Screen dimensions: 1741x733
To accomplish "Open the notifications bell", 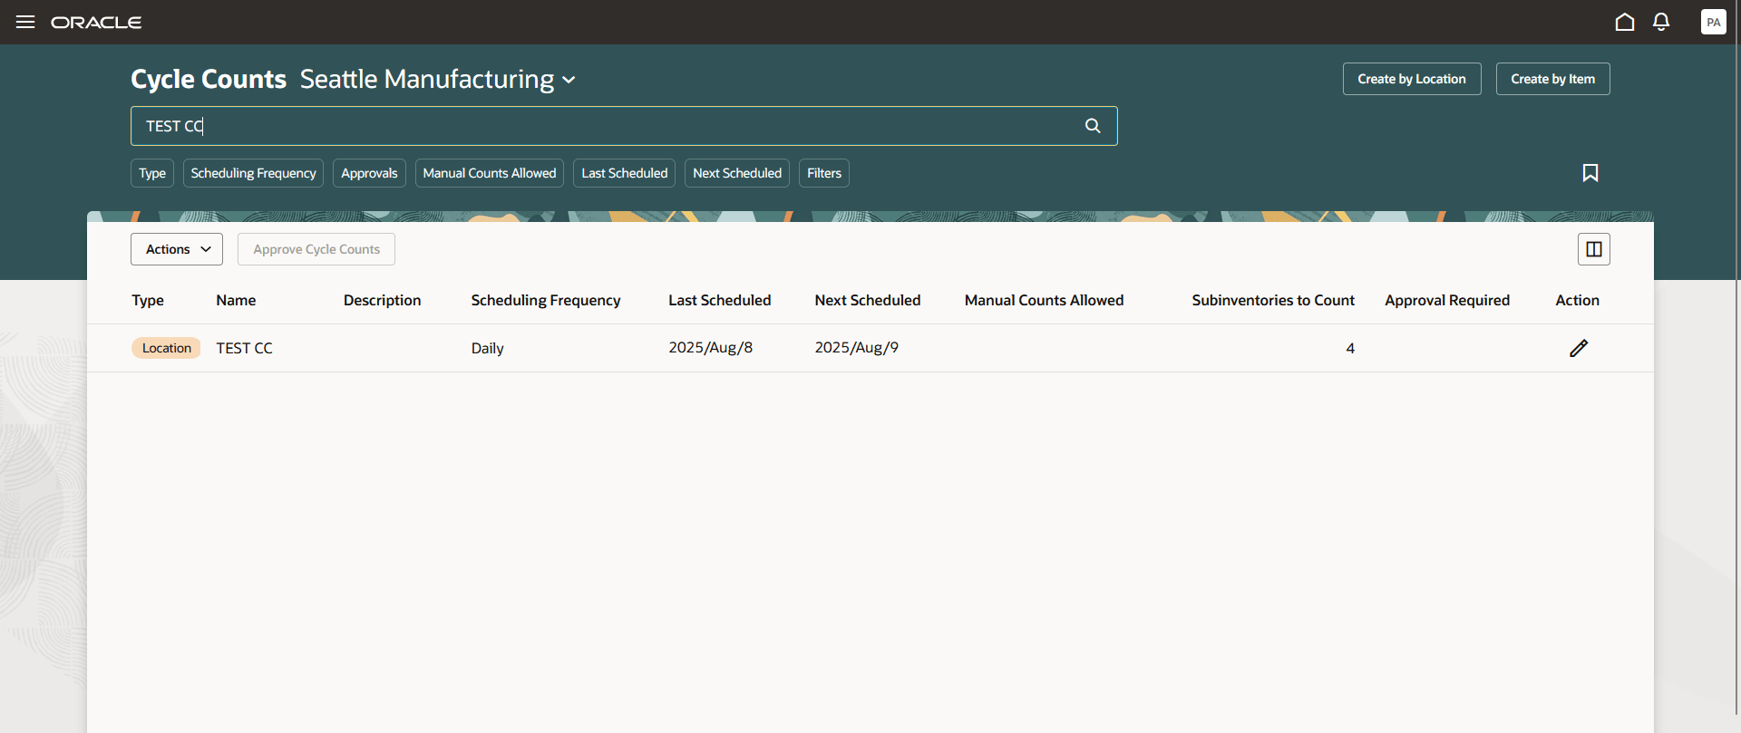I will tap(1661, 22).
